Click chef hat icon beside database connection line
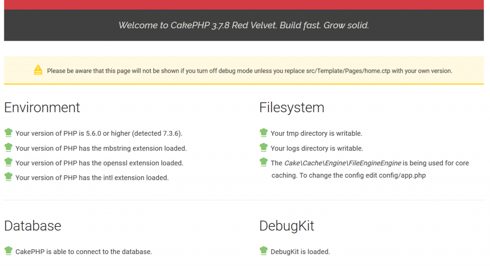Image resolution: width=490 pixels, height=266 pixels. tap(9, 251)
